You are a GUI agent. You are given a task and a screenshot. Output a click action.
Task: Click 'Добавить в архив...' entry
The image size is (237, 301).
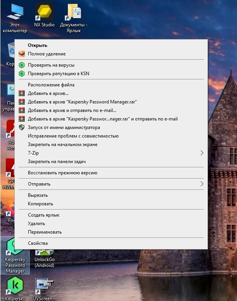click(111, 93)
